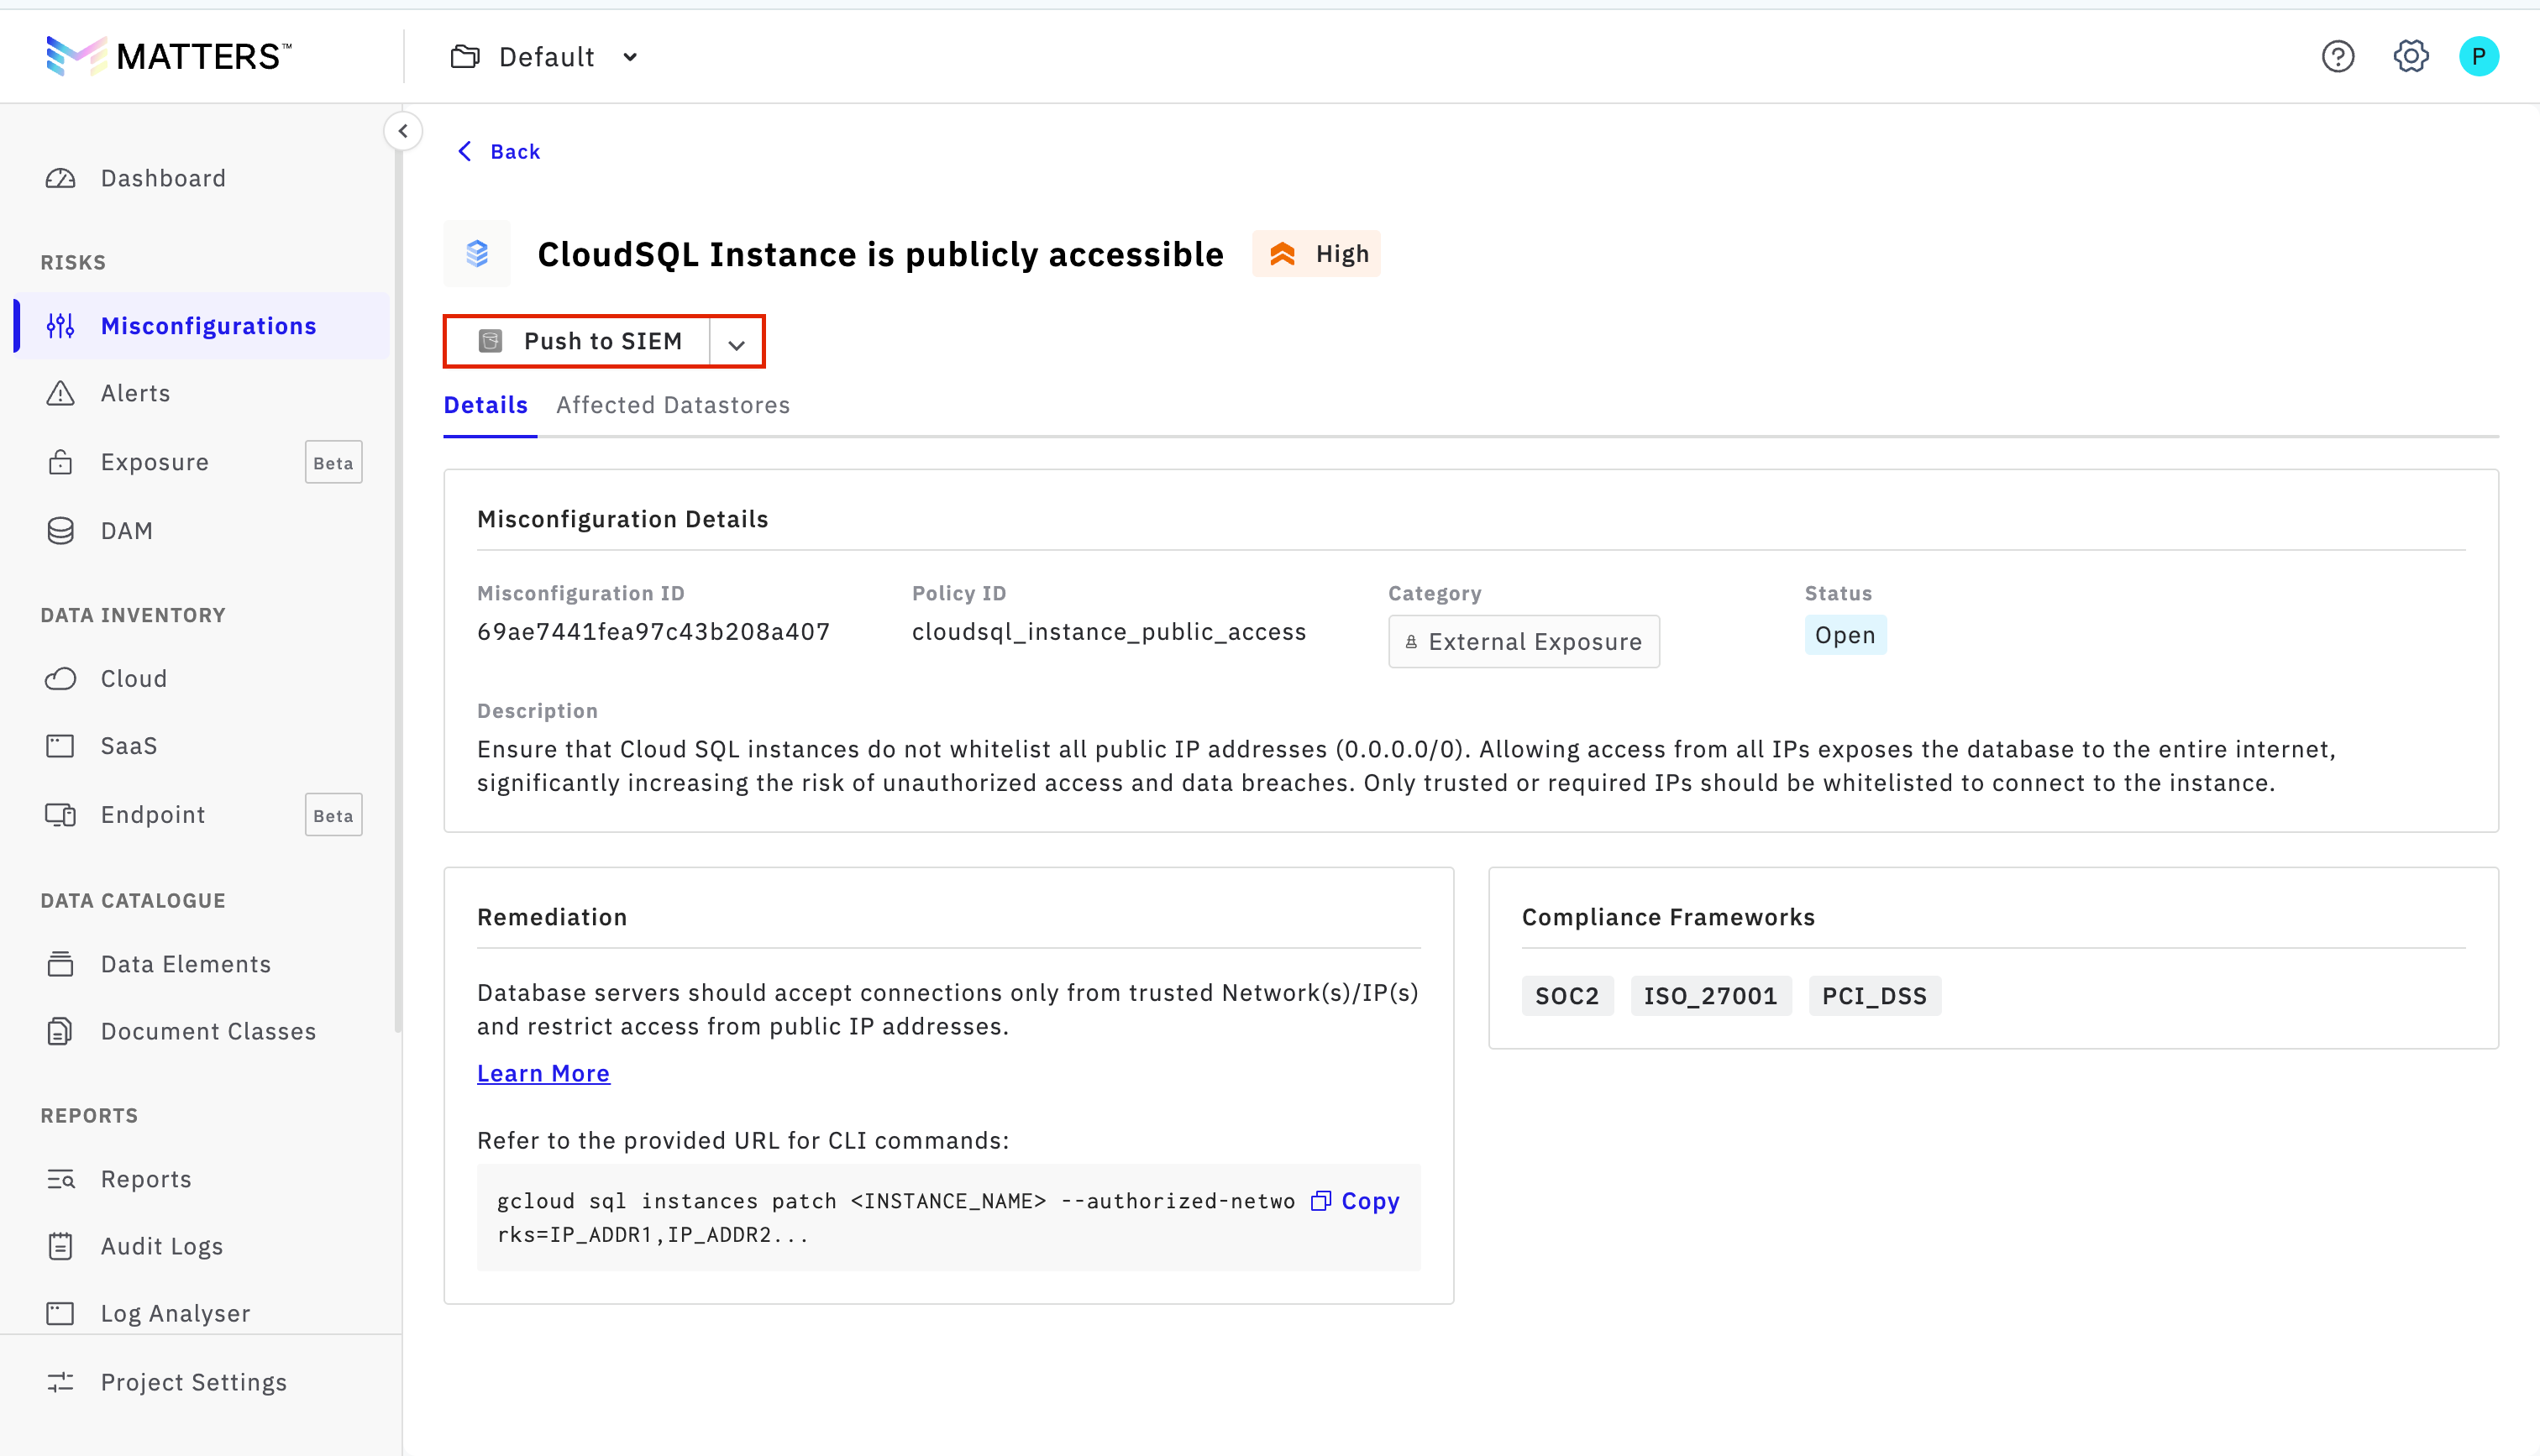
Task: Click the Dashboard gauge icon in sidebar
Action: pyautogui.click(x=61, y=178)
